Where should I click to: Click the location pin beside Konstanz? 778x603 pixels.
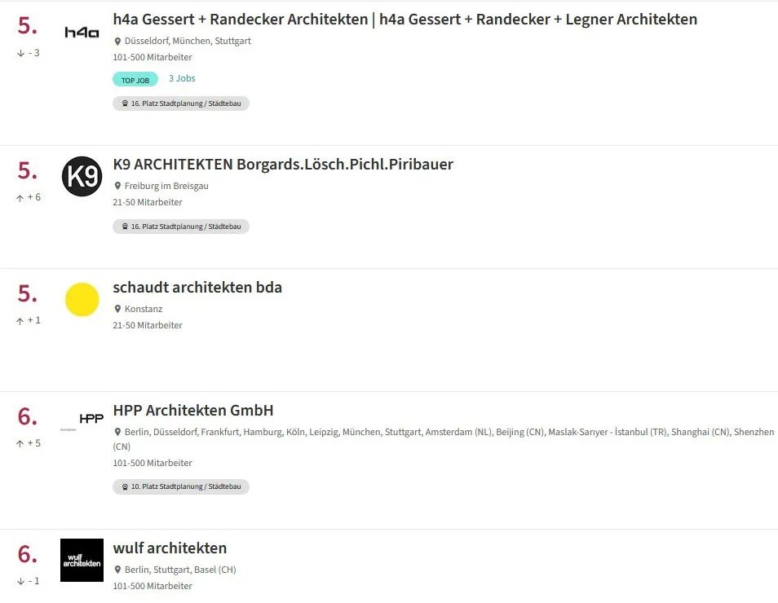[117, 309]
